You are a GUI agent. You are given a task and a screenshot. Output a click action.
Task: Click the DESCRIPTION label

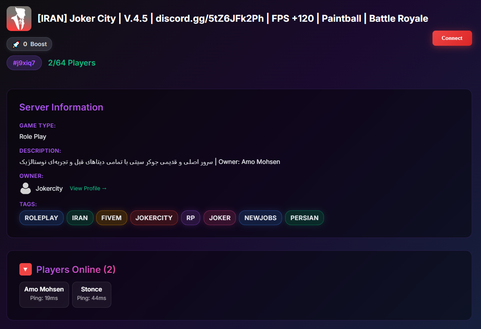pyautogui.click(x=40, y=151)
